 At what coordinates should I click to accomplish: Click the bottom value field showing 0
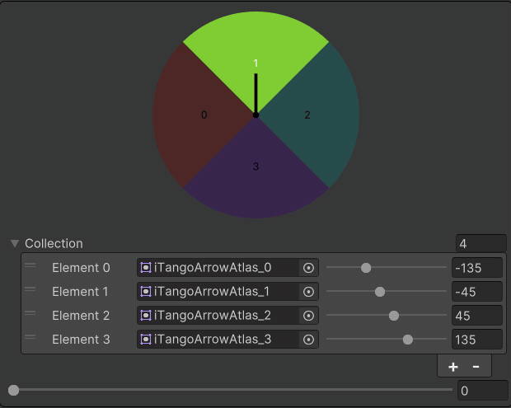(x=482, y=390)
